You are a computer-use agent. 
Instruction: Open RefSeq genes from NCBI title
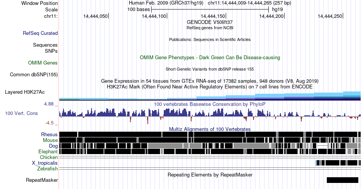(x=210, y=28)
